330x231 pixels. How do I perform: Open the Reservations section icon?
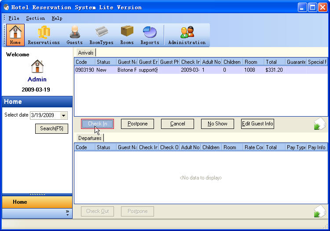(x=44, y=35)
